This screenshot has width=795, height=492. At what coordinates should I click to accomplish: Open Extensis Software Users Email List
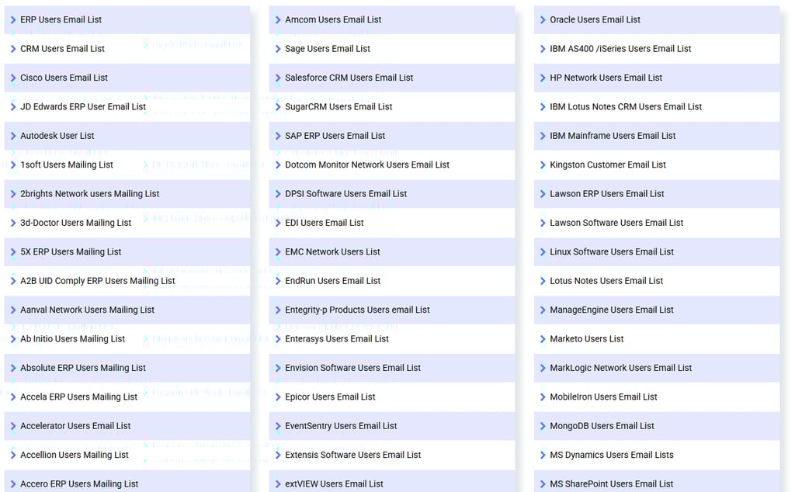point(353,455)
